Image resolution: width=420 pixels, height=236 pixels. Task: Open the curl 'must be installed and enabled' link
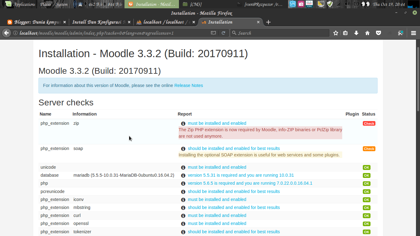[217, 215]
